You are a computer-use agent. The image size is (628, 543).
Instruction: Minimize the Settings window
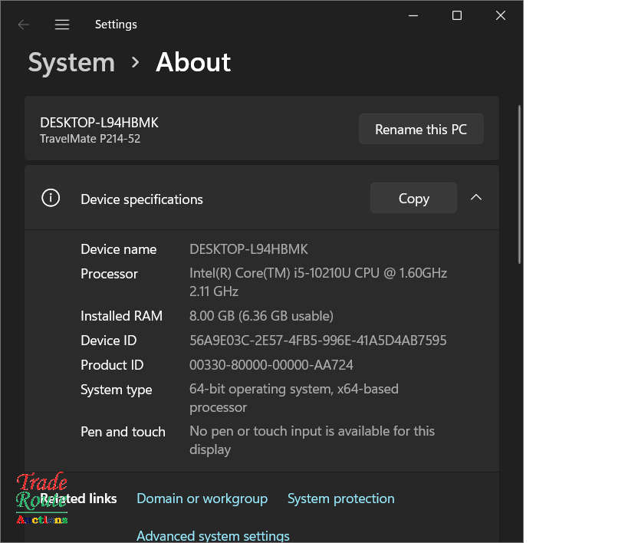(413, 15)
